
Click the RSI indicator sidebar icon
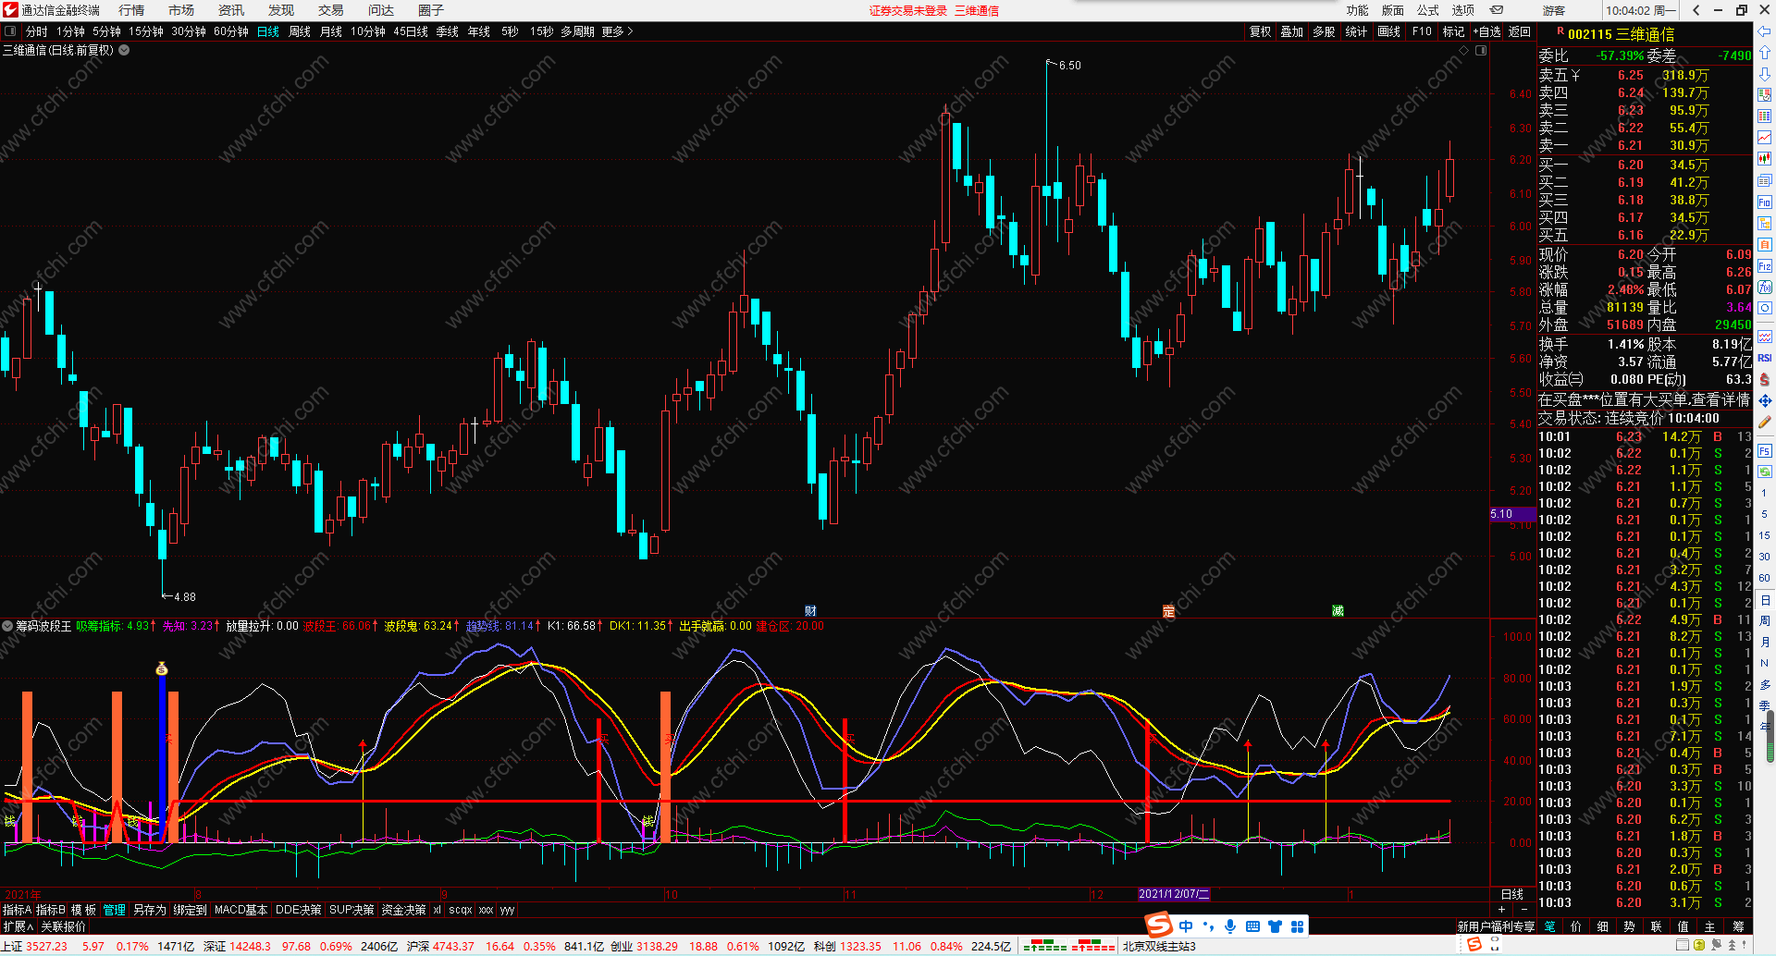[1765, 358]
